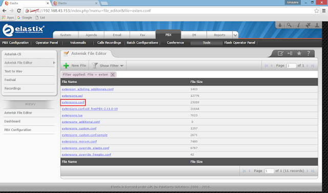Click the top Page number input field

[291, 66]
